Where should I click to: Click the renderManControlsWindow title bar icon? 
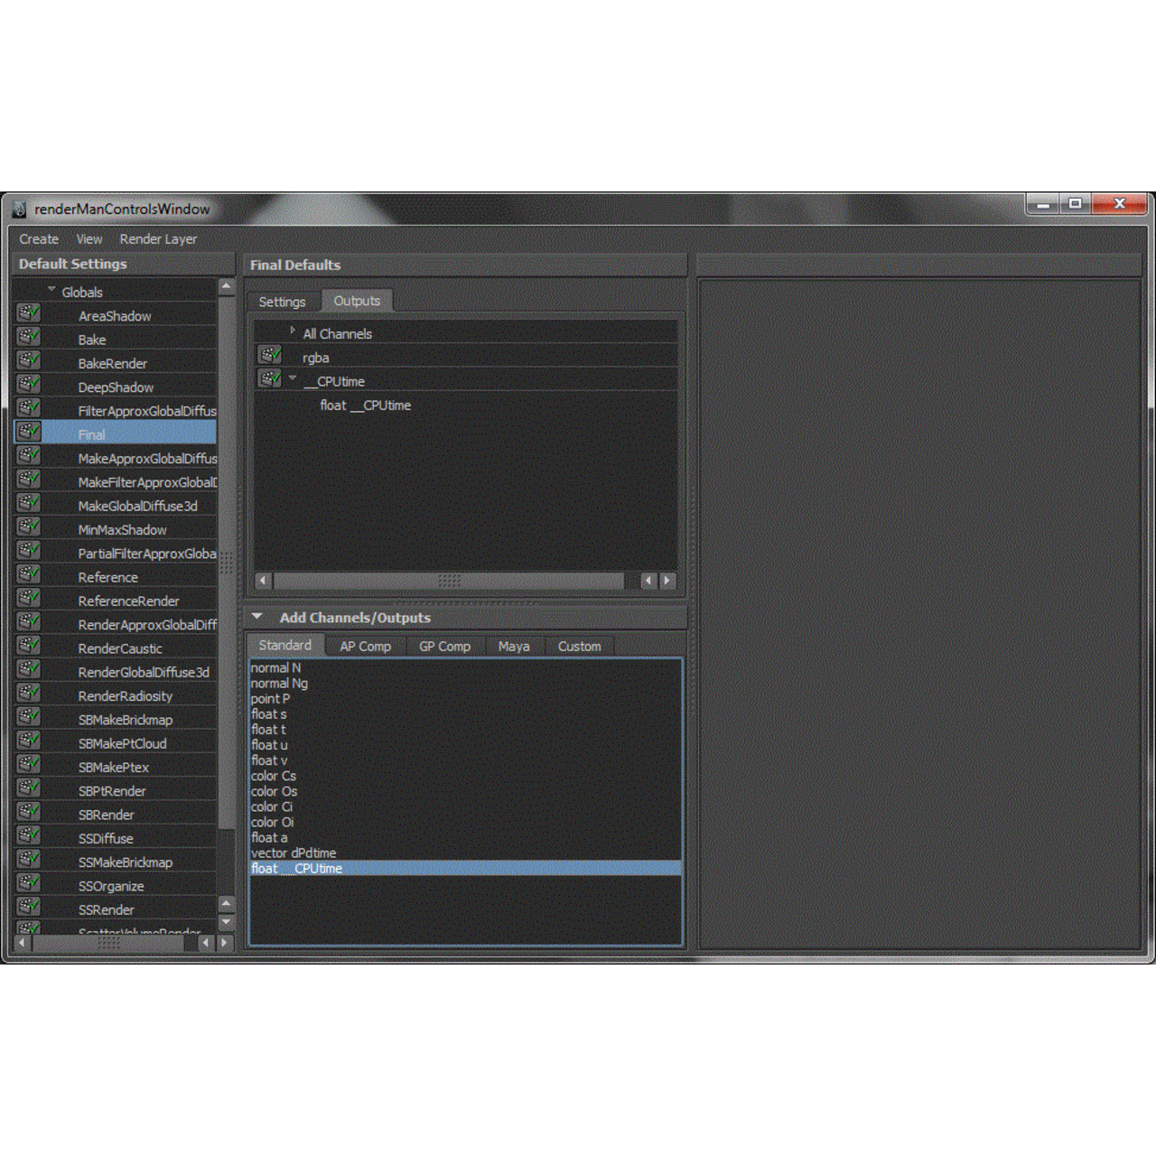[x=20, y=210]
